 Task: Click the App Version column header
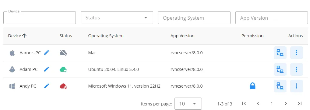click(182, 36)
